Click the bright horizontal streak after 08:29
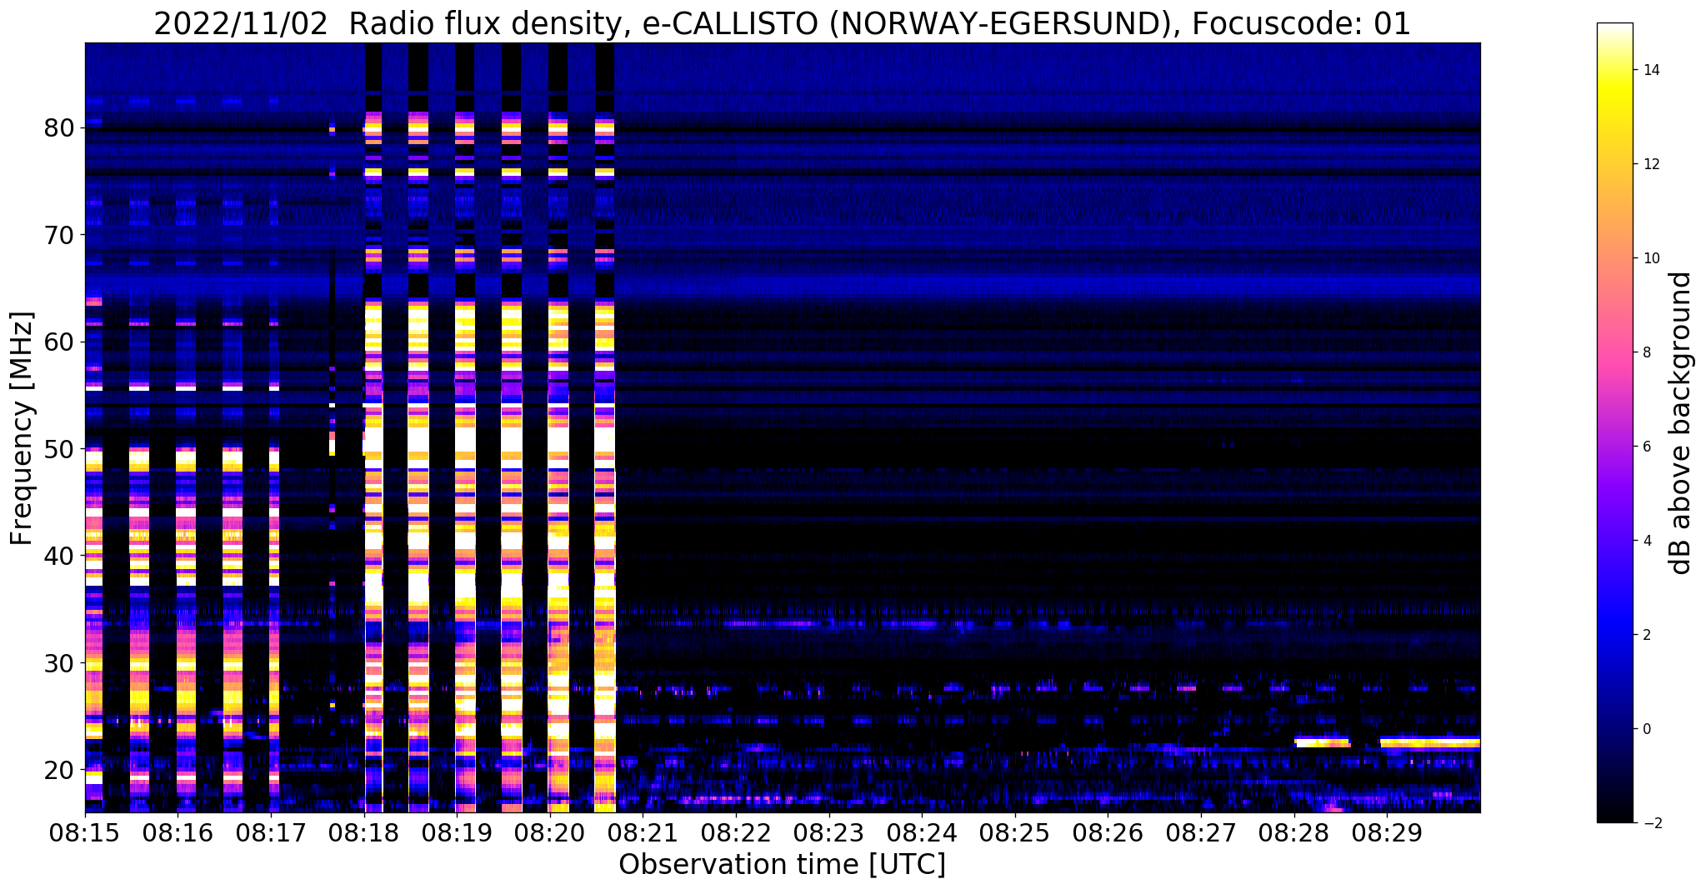This screenshot has width=1706, height=889. pos(1430,742)
